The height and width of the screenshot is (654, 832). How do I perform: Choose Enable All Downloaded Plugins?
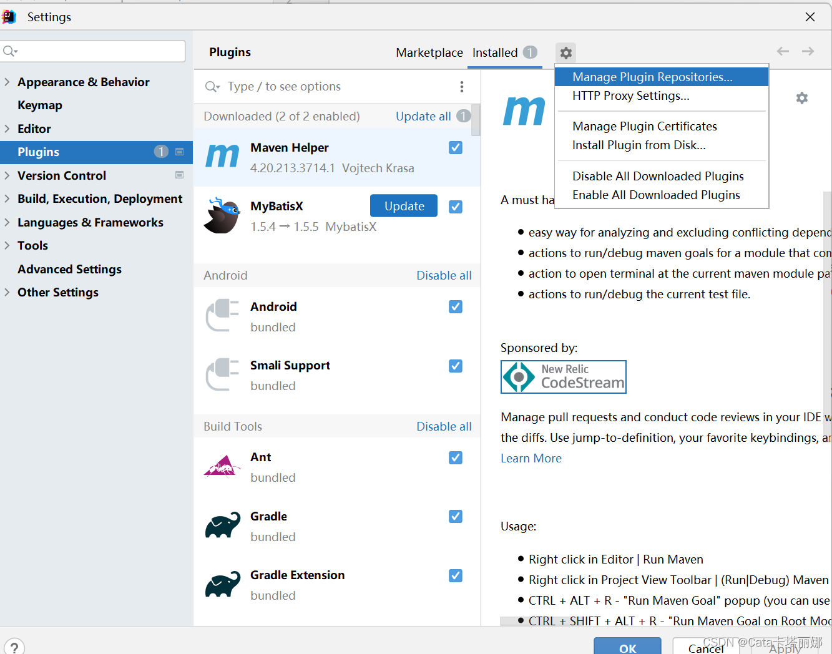[662, 195]
